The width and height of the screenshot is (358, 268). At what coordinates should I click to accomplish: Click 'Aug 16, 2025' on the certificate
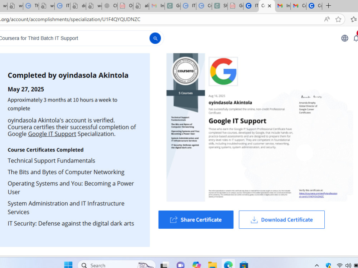[x=217, y=96]
